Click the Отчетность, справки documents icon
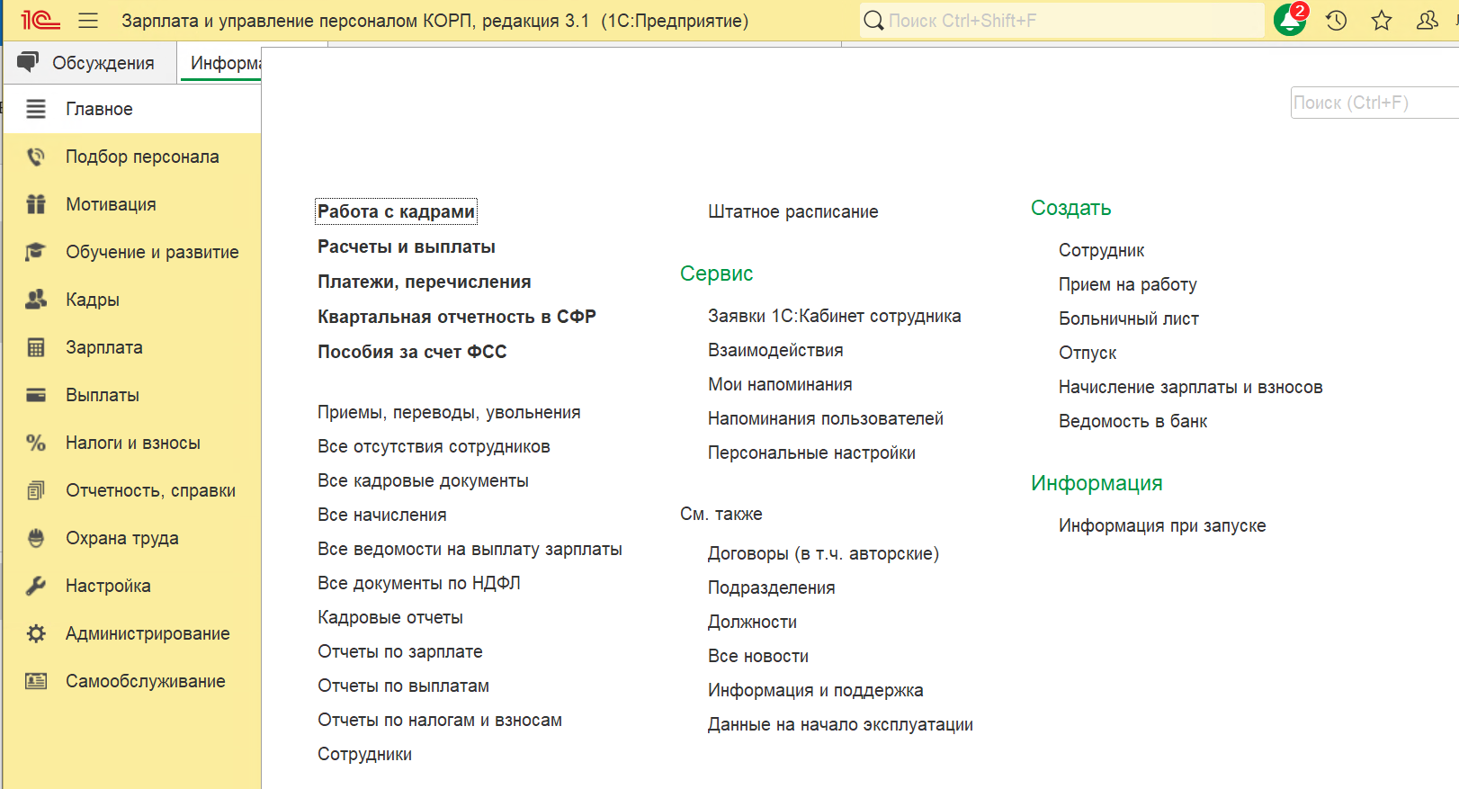The height and width of the screenshot is (789, 1459). click(36, 490)
